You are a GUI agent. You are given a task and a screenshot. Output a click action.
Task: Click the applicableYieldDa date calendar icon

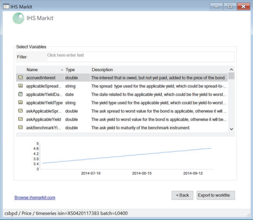tap(20, 94)
